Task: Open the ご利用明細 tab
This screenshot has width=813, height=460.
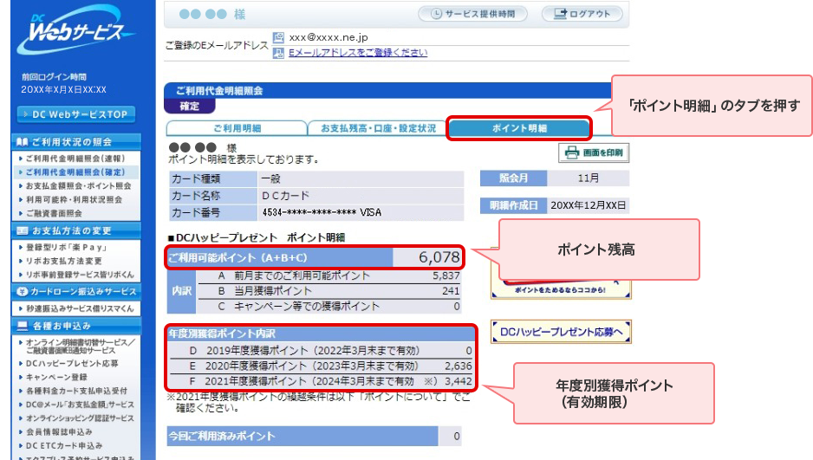Action: 237,128
